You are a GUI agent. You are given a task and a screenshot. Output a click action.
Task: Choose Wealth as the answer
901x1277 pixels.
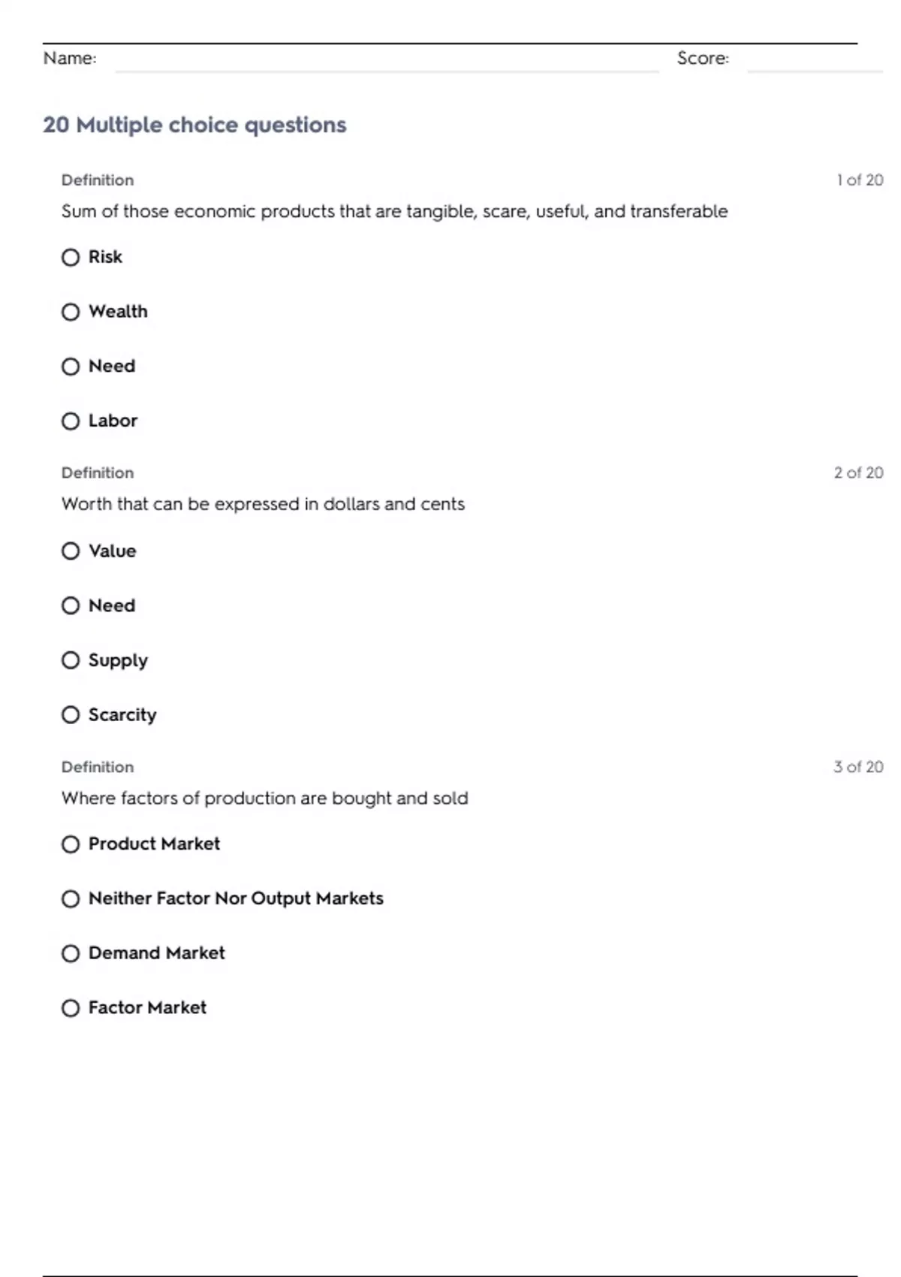[x=71, y=312]
